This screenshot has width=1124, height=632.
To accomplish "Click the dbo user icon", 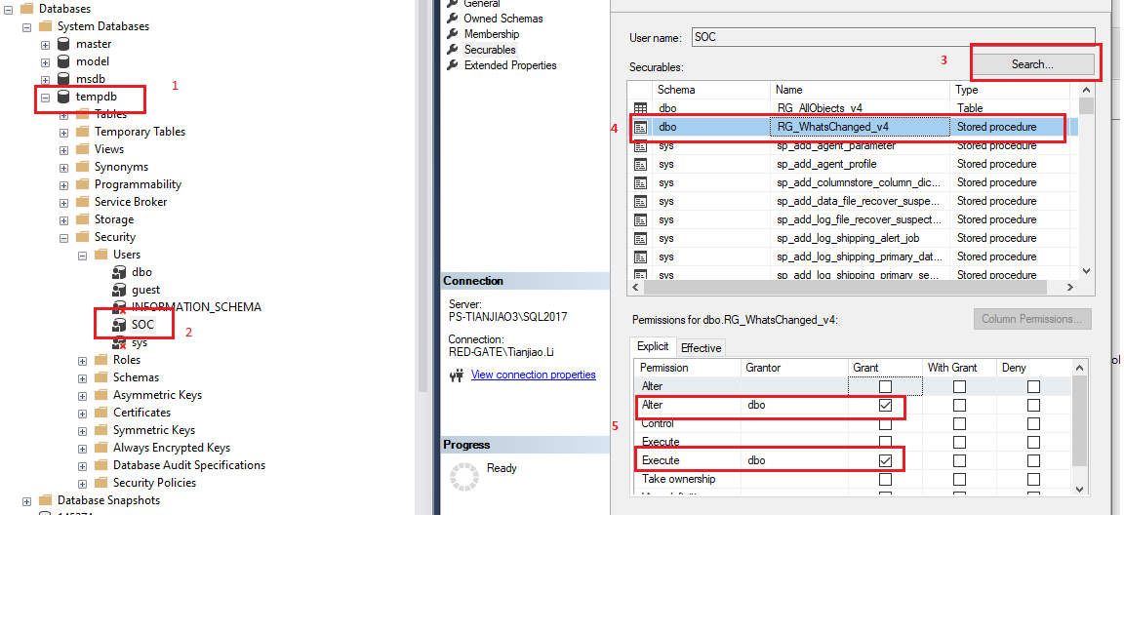I will click(x=119, y=272).
